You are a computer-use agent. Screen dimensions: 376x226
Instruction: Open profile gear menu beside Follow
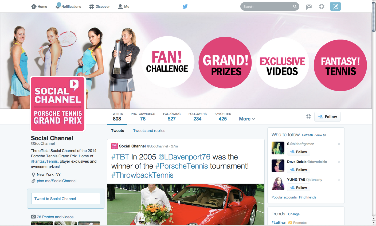[x=309, y=116]
